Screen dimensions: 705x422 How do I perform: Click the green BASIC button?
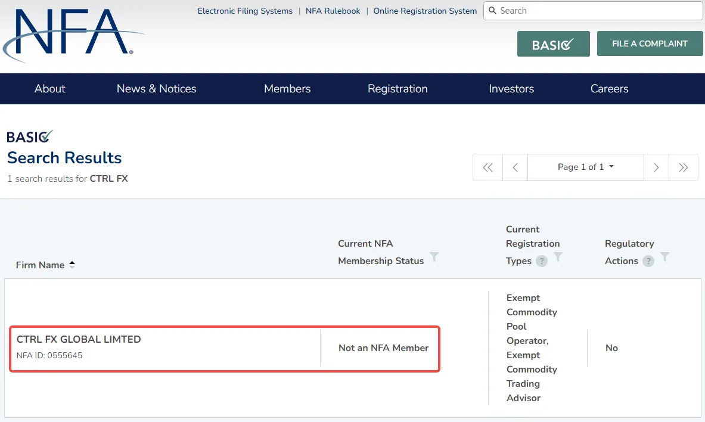554,44
